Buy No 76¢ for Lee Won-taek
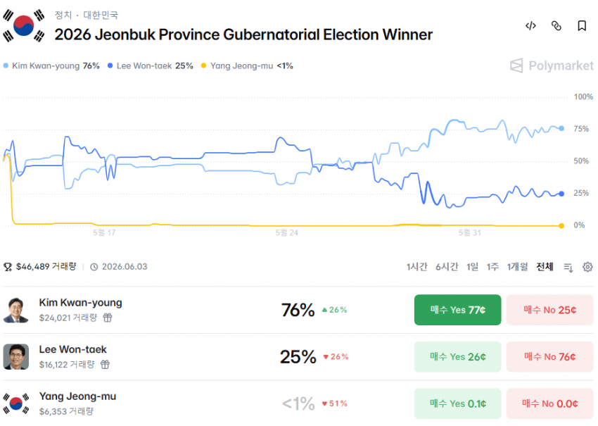 (549, 357)
